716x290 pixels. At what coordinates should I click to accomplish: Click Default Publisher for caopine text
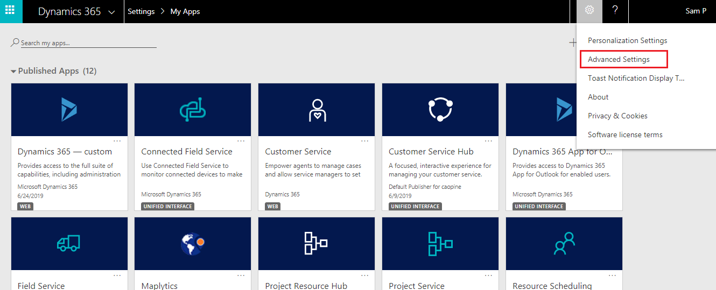pyautogui.click(x=425, y=187)
